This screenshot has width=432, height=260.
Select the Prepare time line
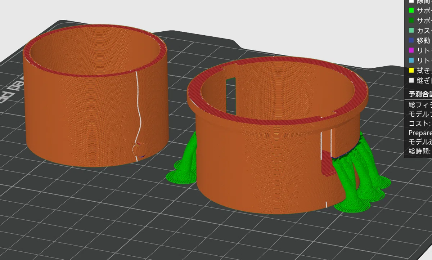point(420,132)
